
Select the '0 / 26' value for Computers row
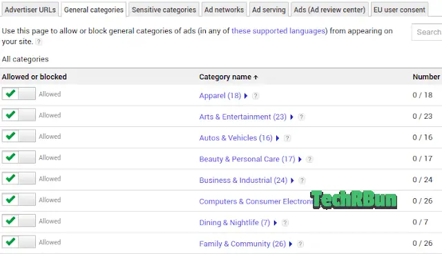[x=423, y=201]
